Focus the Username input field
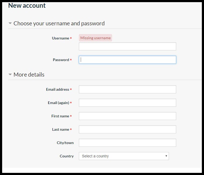 pyautogui.click(x=127, y=46)
